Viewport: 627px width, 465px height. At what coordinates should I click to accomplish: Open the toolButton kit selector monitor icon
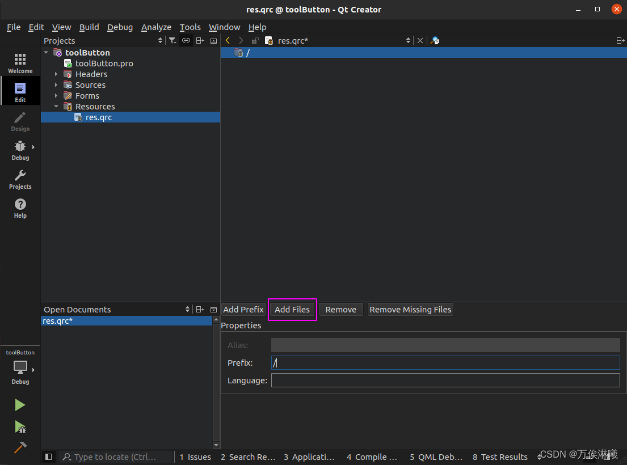tap(20, 367)
